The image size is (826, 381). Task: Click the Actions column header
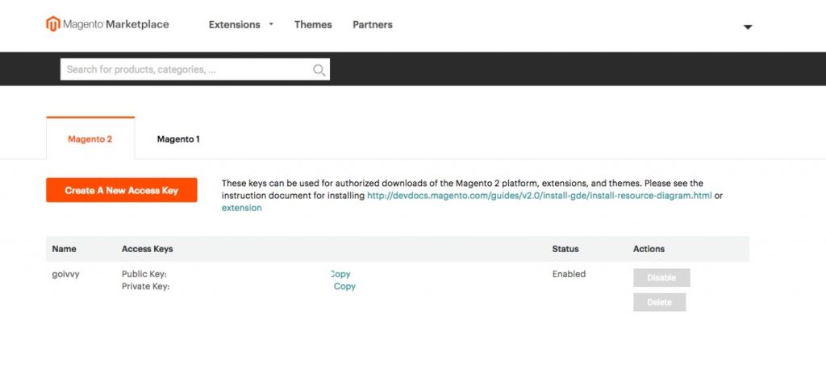[x=649, y=249]
